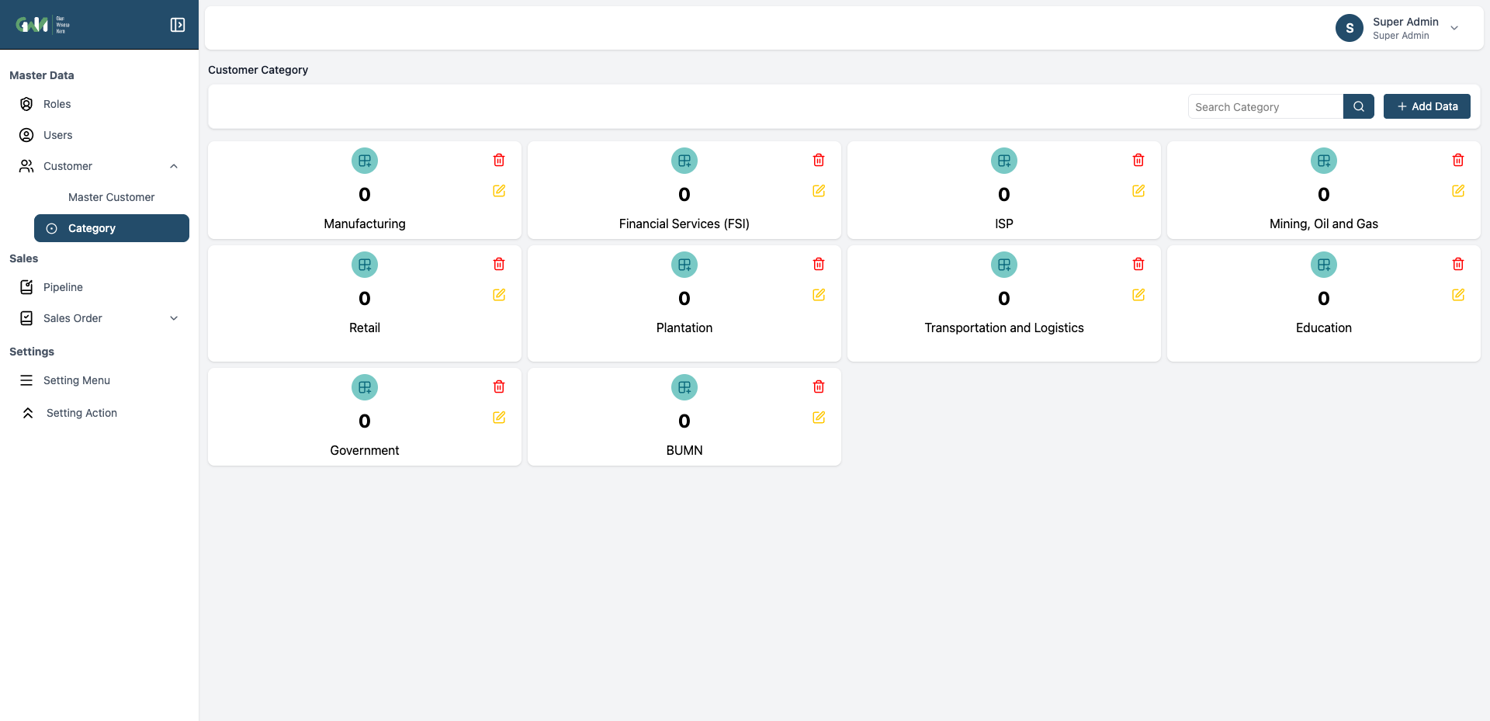Click the search magnifier button

1359,106
